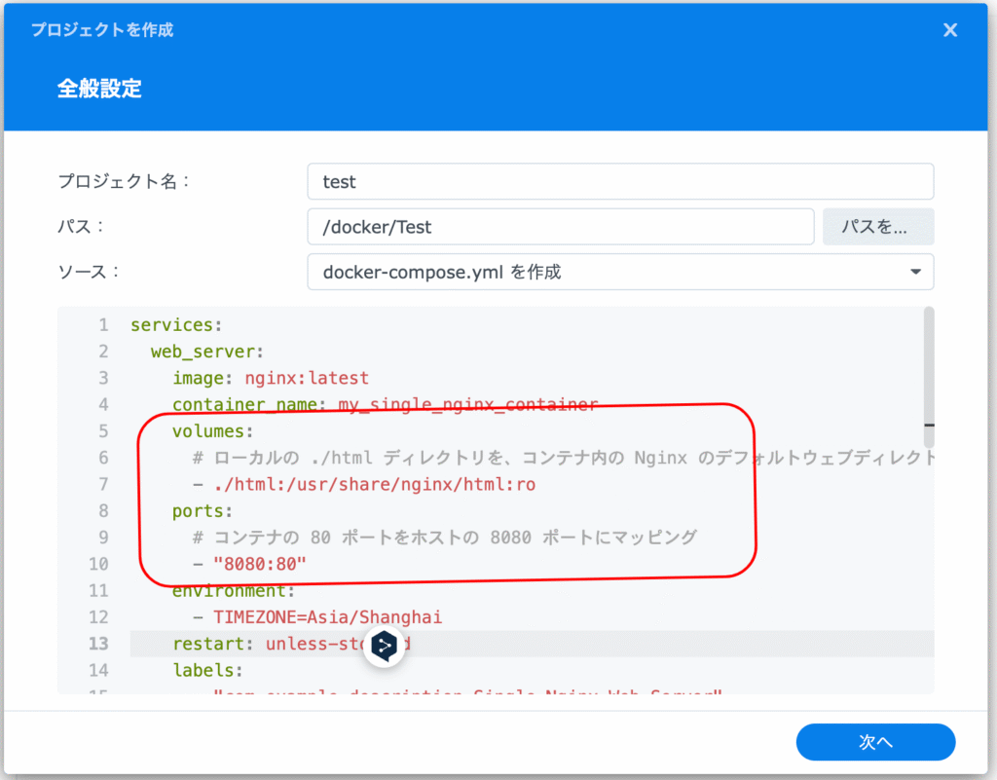Click the container_name line in editor
The image size is (997, 780).
point(384,405)
